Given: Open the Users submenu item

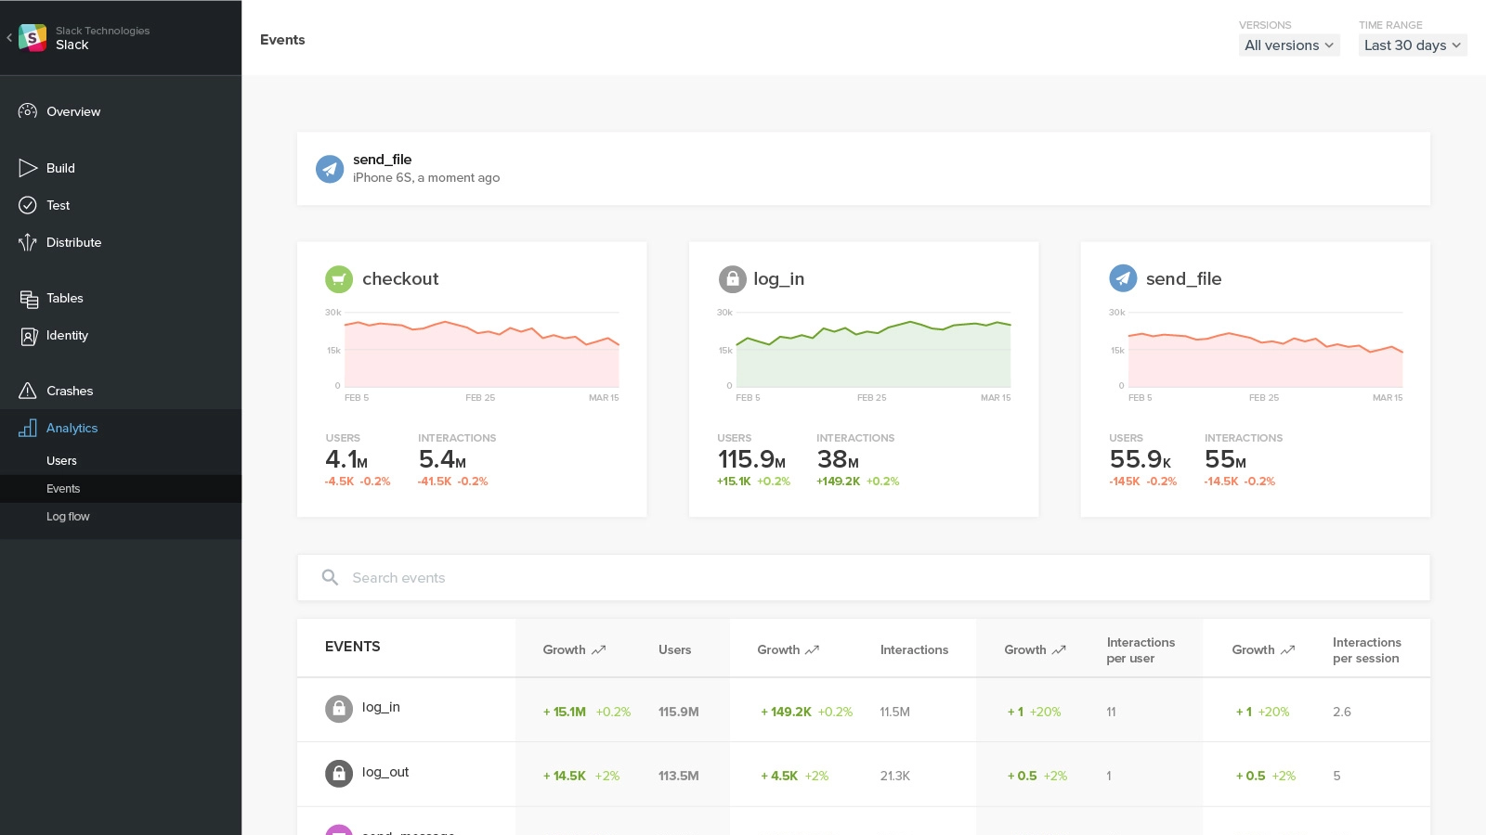Looking at the screenshot, I should pyautogui.click(x=62, y=461).
